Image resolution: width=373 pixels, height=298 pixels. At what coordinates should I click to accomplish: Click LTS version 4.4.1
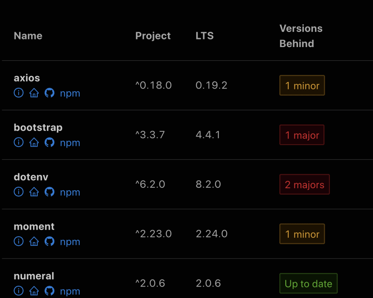click(208, 135)
